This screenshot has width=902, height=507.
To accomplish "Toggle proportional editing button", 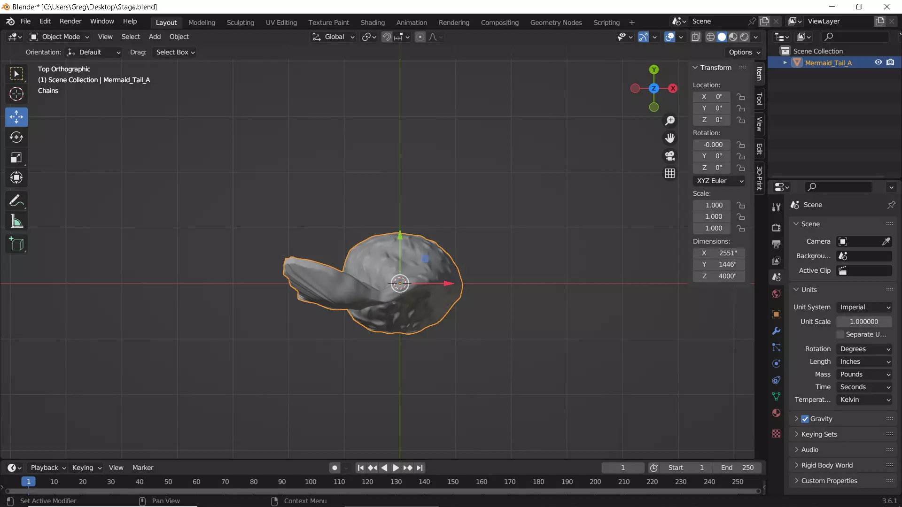I will pos(420,37).
